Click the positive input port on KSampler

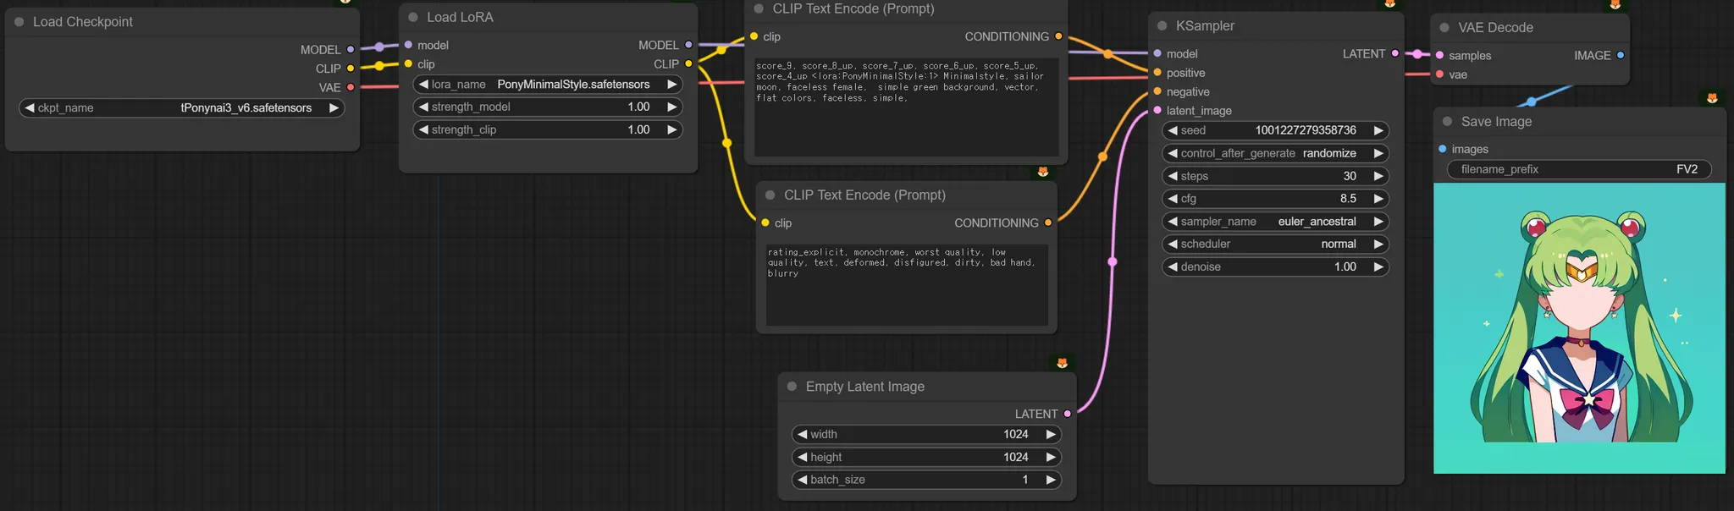coord(1157,73)
